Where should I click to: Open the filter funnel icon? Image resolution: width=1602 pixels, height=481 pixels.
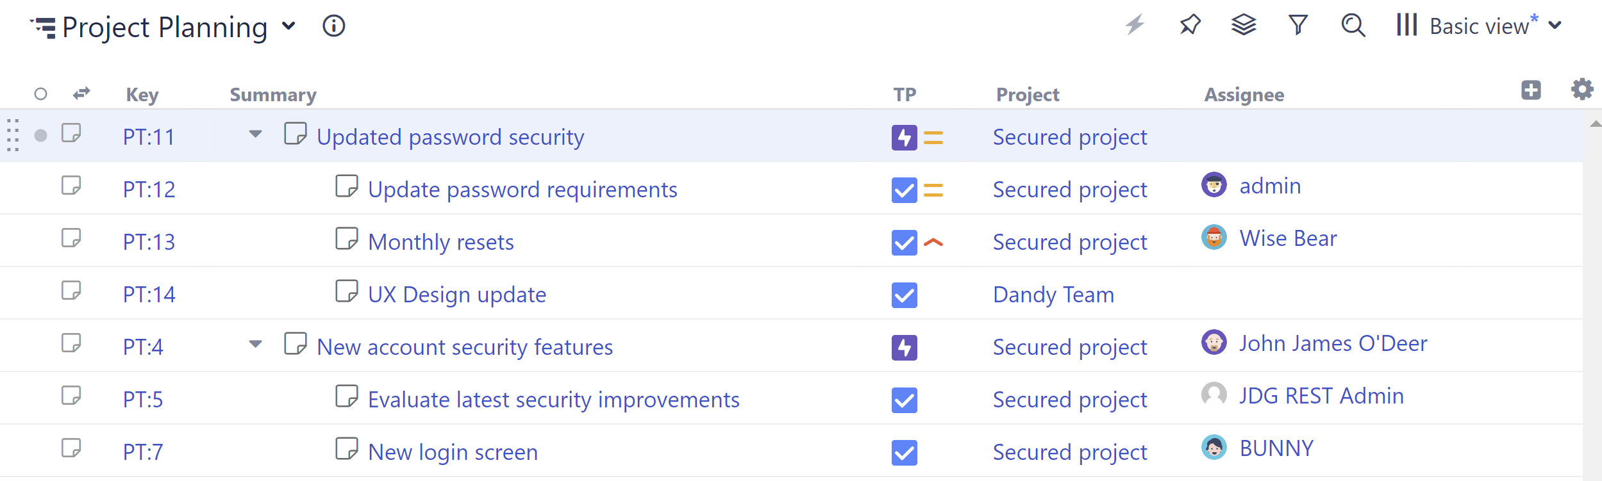coord(1298,26)
